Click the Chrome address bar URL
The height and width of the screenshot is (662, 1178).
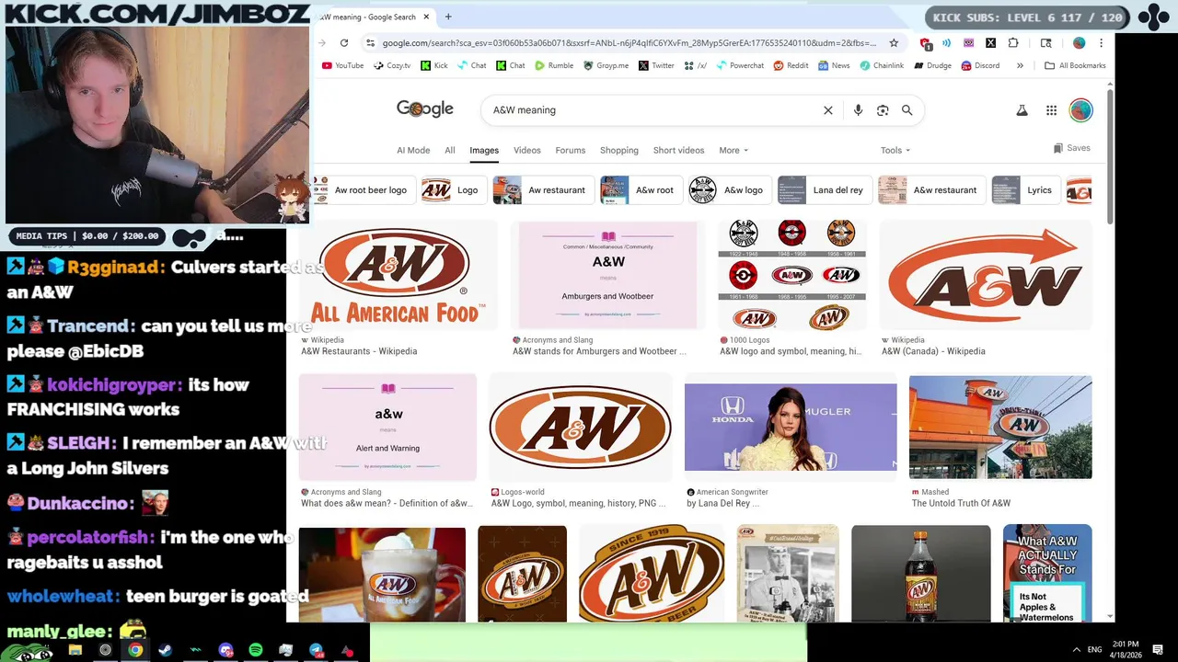coord(629,42)
